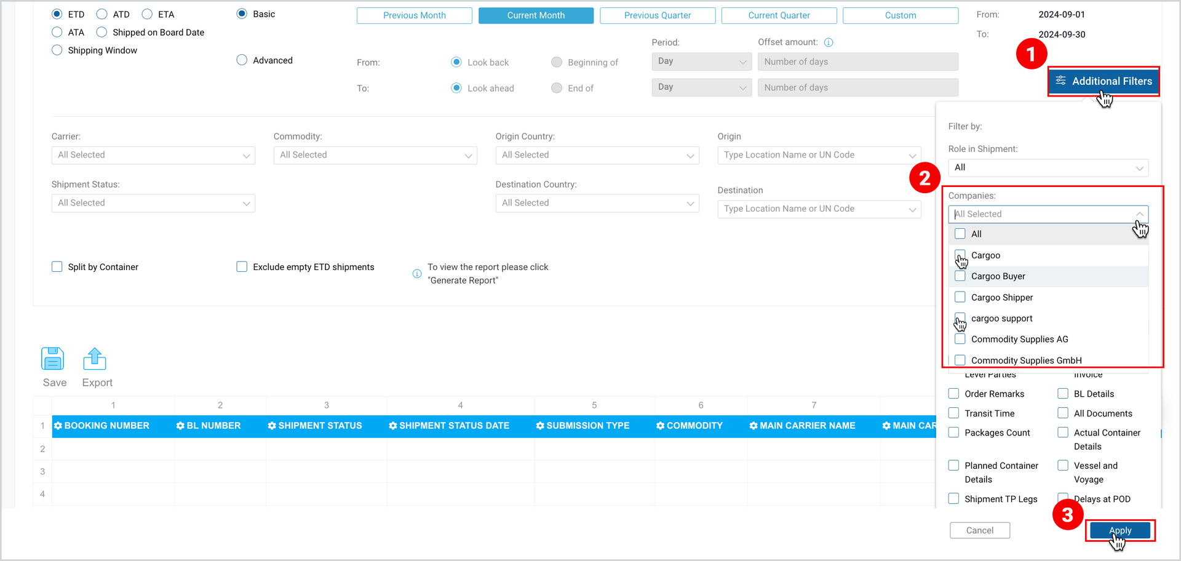Check the All companies checkbox
The width and height of the screenshot is (1181, 561).
point(960,234)
